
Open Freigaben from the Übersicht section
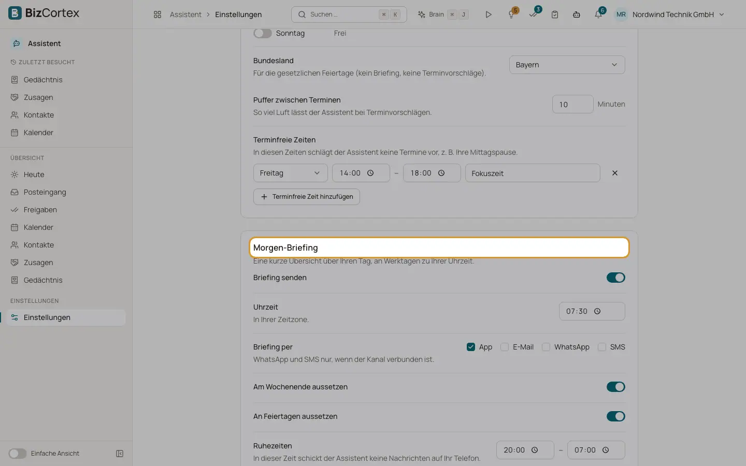[x=40, y=210]
